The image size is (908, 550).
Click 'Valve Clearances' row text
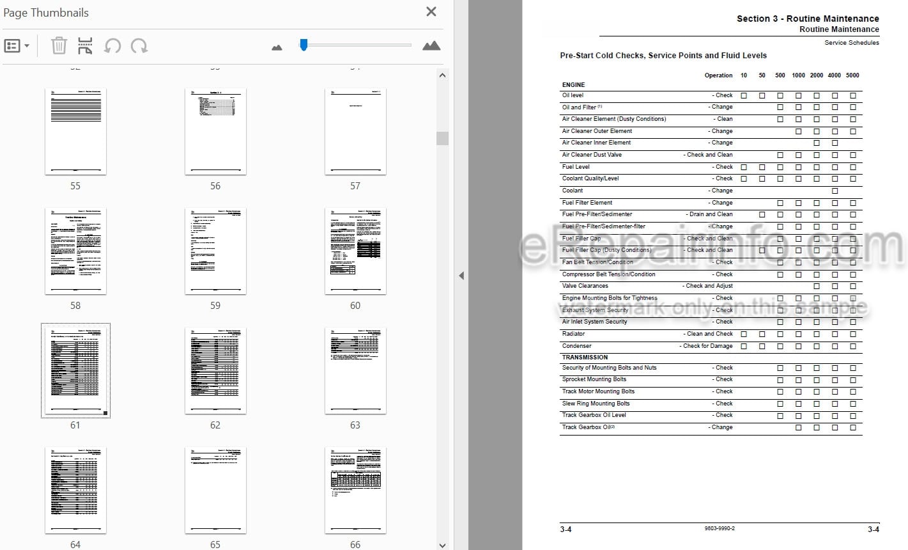point(585,286)
